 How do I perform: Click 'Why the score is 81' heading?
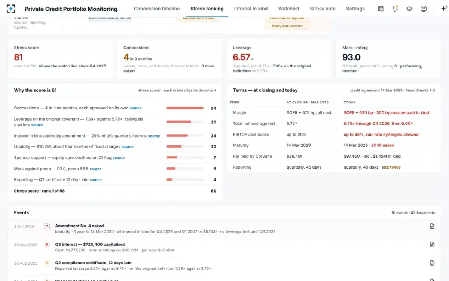pos(36,90)
